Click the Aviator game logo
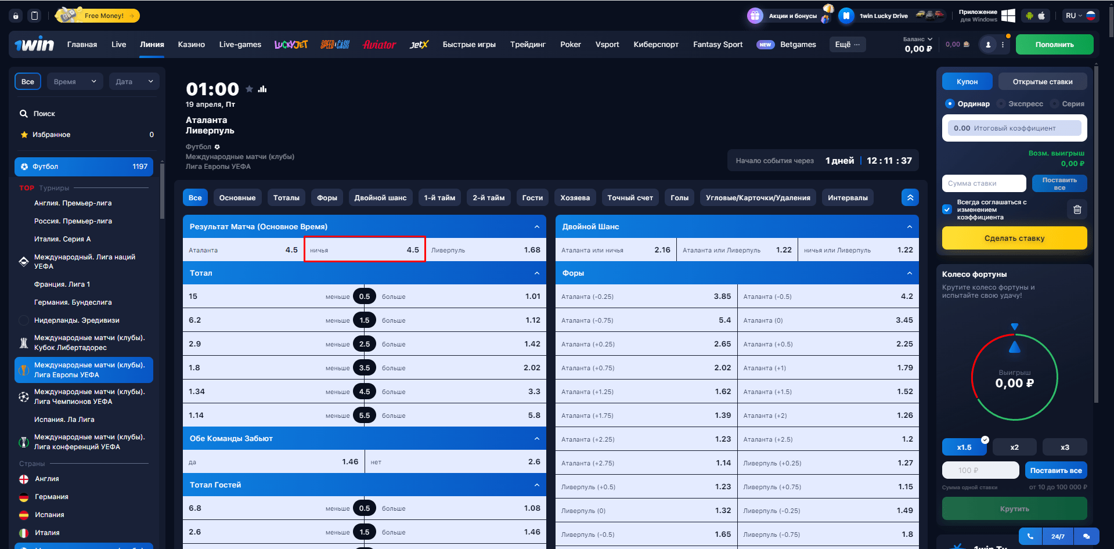Image resolution: width=1114 pixels, height=549 pixels. (379, 45)
